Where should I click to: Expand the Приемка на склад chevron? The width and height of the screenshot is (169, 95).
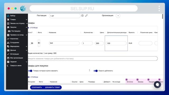(x=26, y=35)
